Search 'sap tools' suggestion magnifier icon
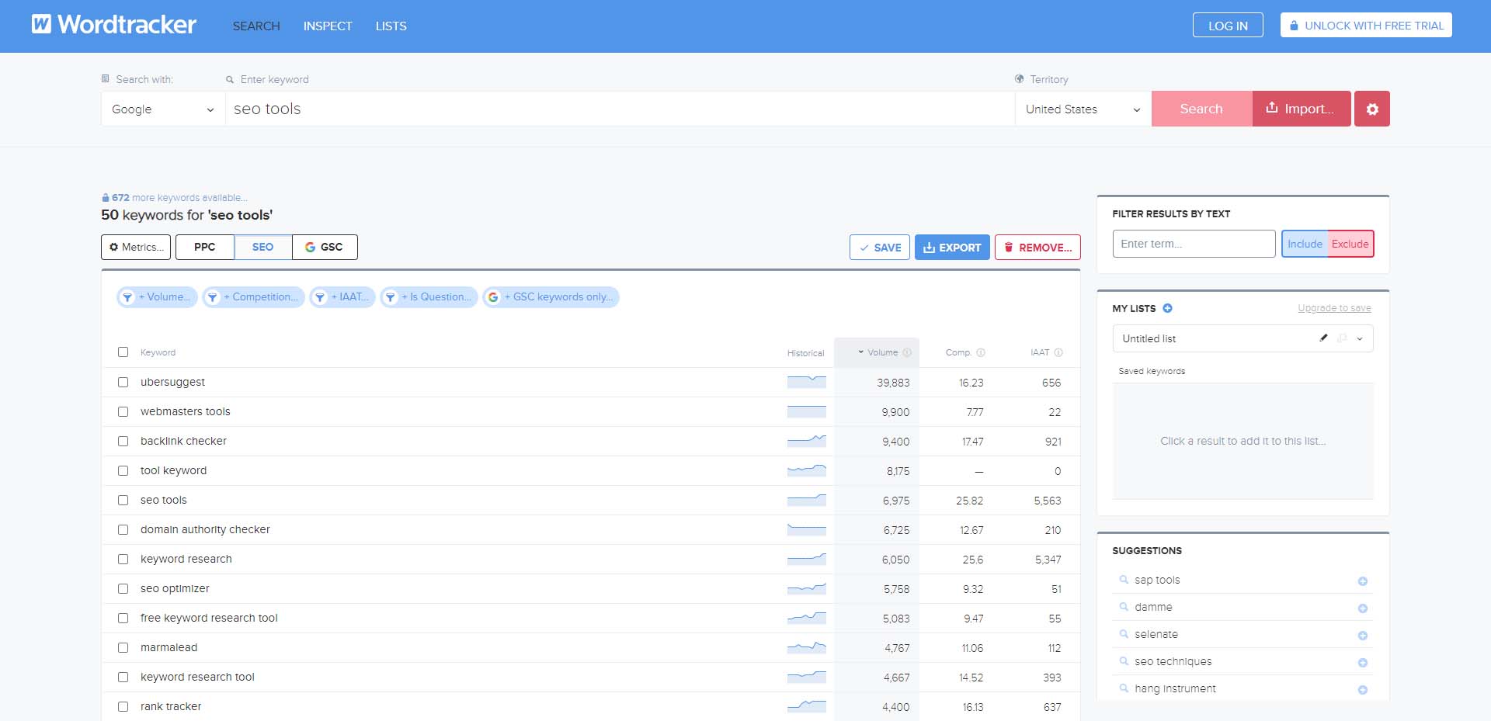Image resolution: width=1491 pixels, height=721 pixels. click(x=1124, y=580)
